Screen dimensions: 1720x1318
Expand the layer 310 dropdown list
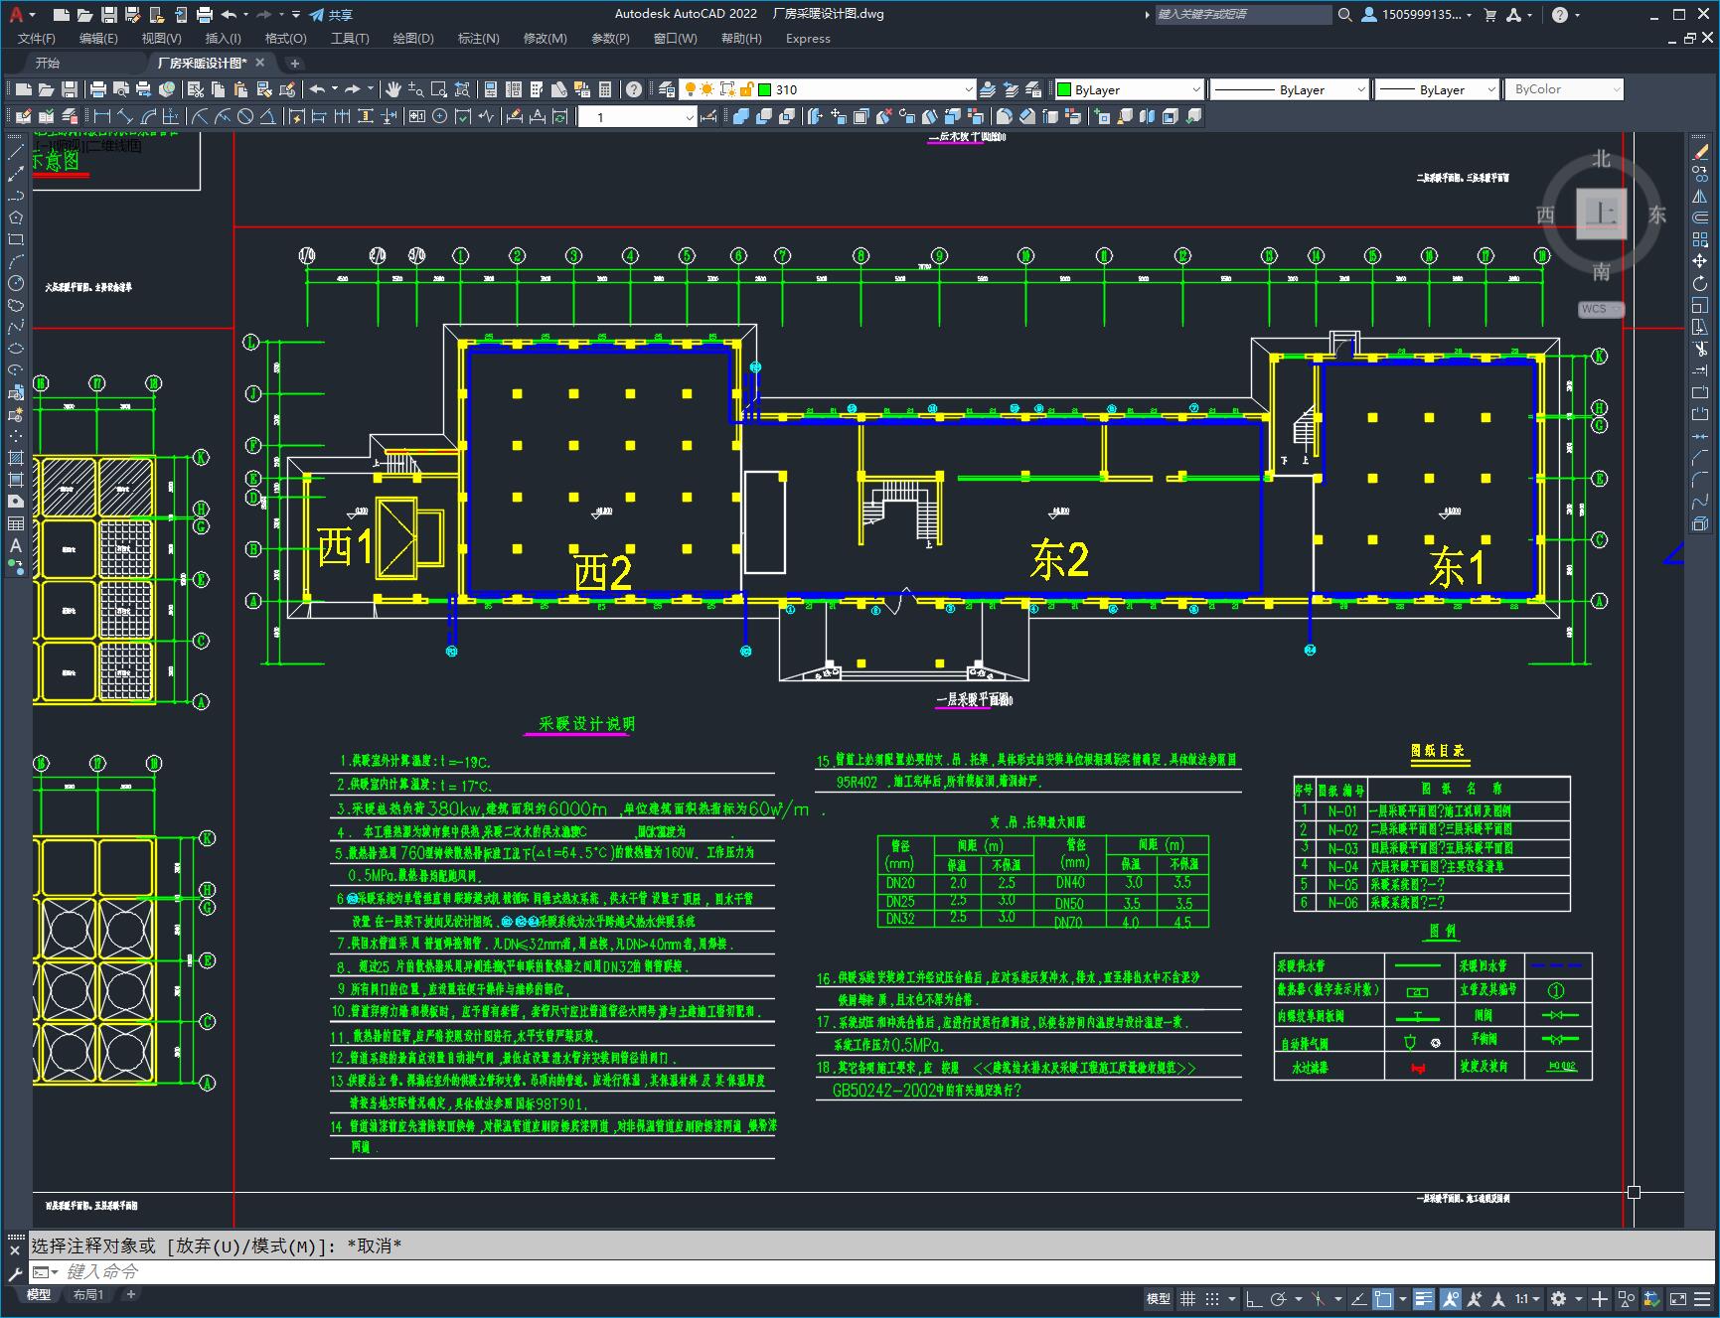969,89
